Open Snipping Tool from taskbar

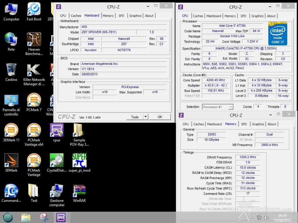tap(44, 217)
